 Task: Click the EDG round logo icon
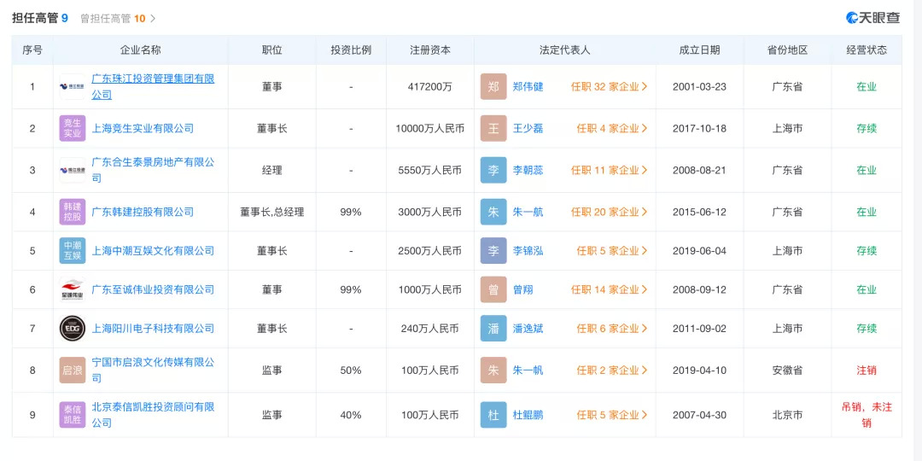(x=73, y=329)
